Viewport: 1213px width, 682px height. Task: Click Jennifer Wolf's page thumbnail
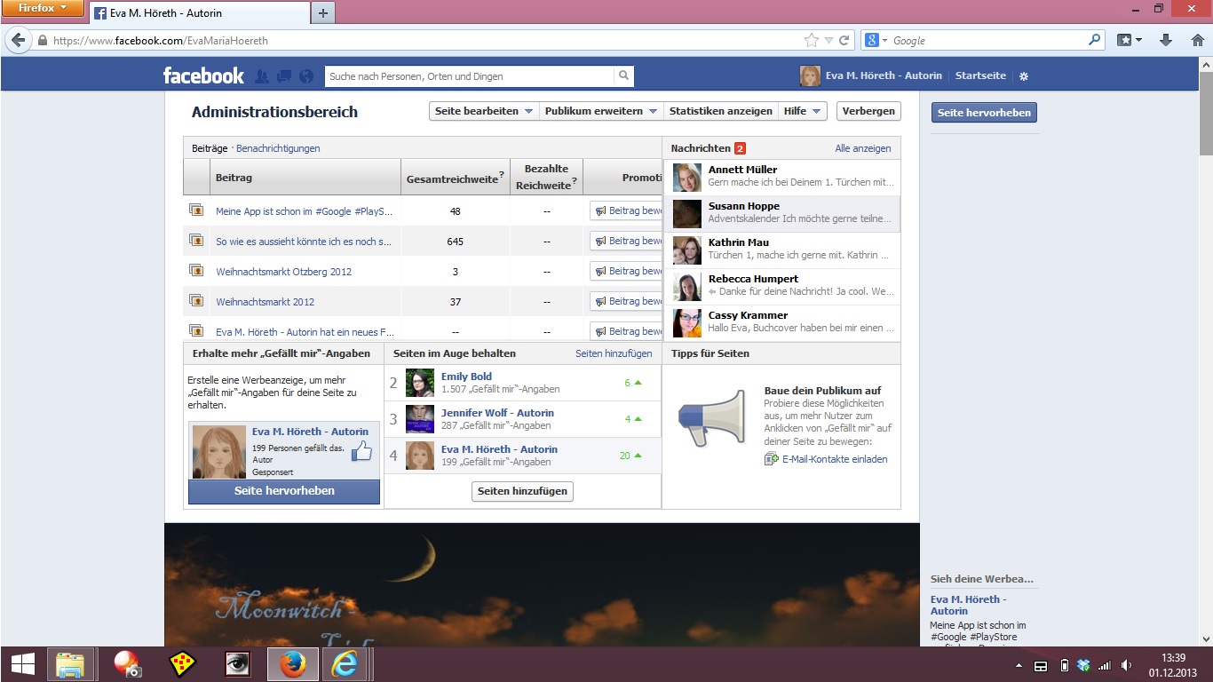tap(420, 419)
